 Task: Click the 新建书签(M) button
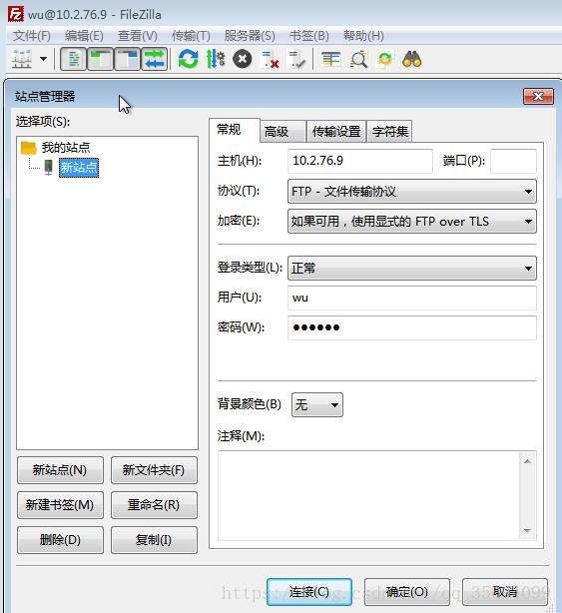coord(60,505)
